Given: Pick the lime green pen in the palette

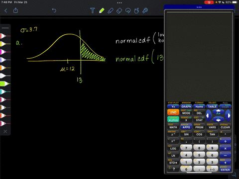Looking at the screenshot, I should coord(5,84).
